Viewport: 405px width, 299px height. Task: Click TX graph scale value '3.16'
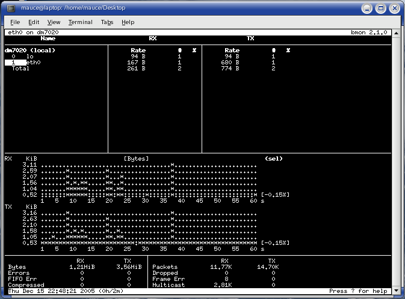click(29, 213)
